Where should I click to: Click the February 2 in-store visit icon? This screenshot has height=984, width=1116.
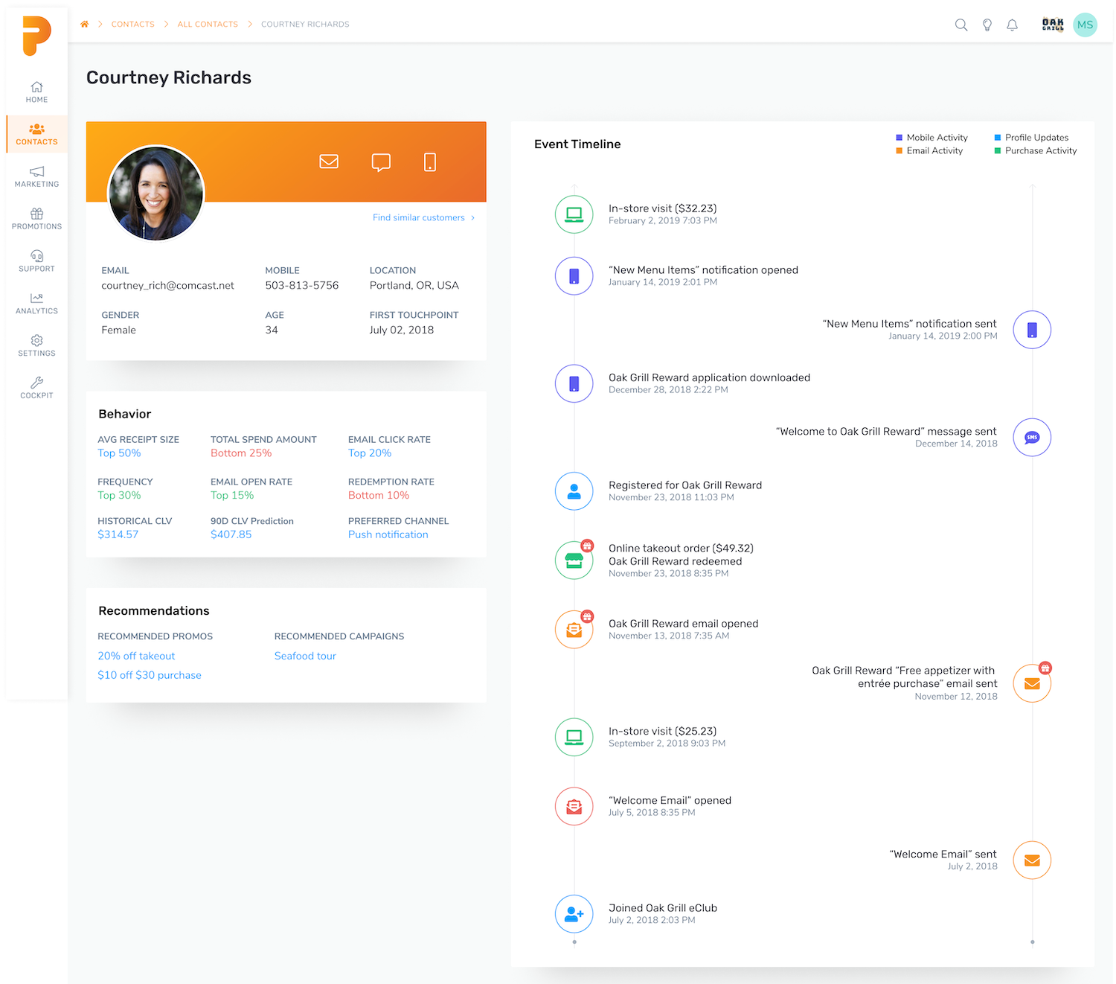pos(574,214)
